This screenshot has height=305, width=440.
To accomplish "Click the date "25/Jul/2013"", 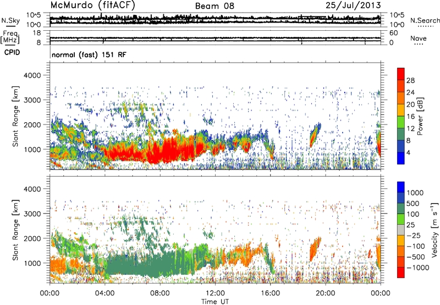I will (x=353, y=6).
